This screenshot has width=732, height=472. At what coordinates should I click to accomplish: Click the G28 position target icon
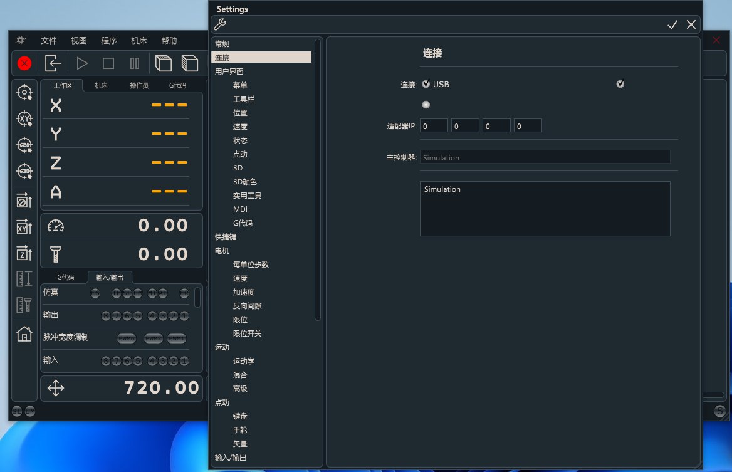pos(24,145)
